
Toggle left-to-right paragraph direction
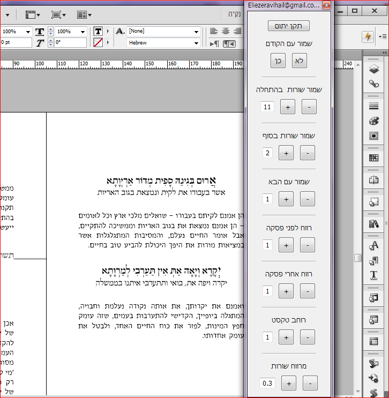[x=214, y=44]
